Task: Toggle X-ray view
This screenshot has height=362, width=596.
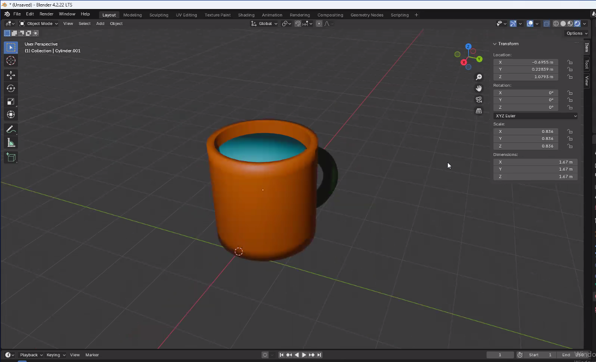Action: coord(546,24)
